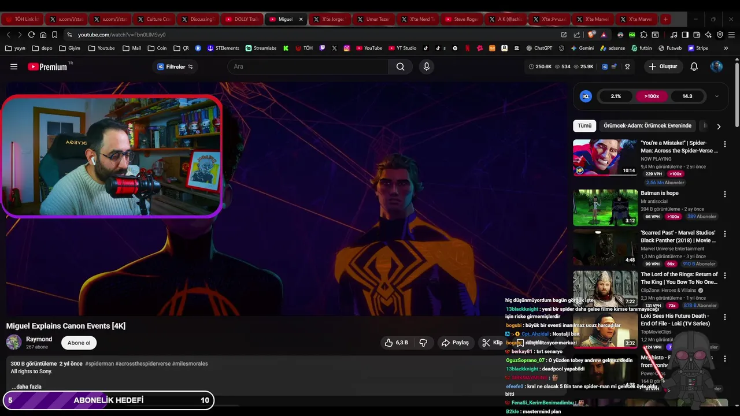Open Batman is hope video thumbnail
This screenshot has width=740, height=416.
tap(605, 207)
